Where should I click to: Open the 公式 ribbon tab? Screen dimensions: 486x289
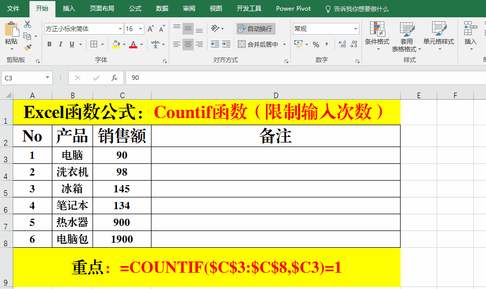coord(135,9)
